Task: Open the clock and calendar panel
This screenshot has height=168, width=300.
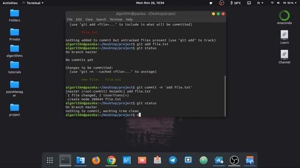Action: (150, 3)
